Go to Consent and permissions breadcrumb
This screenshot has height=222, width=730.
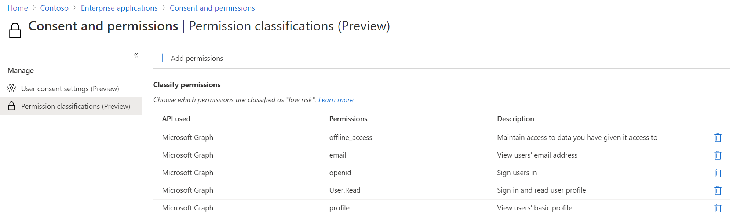pyautogui.click(x=212, y=8)
